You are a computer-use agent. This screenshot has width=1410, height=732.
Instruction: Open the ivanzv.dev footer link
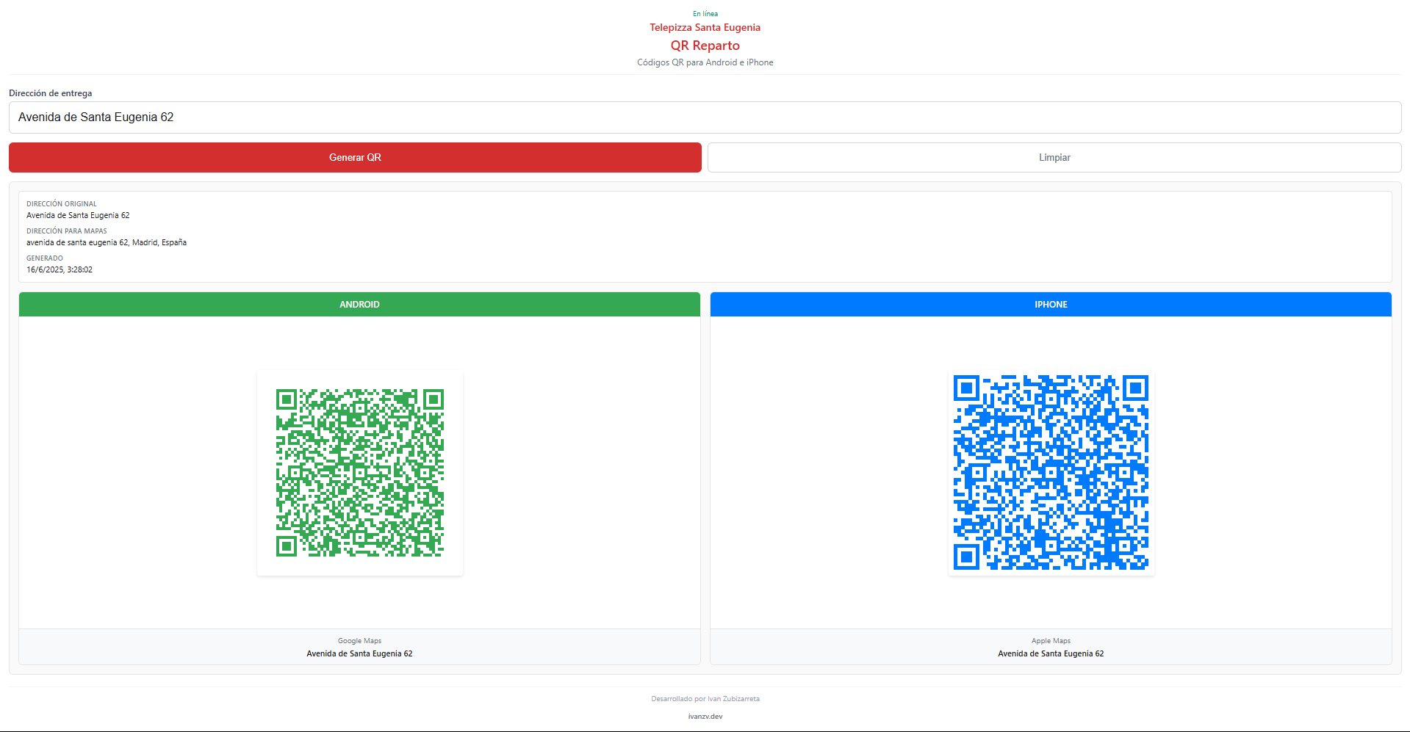[705, 716]
